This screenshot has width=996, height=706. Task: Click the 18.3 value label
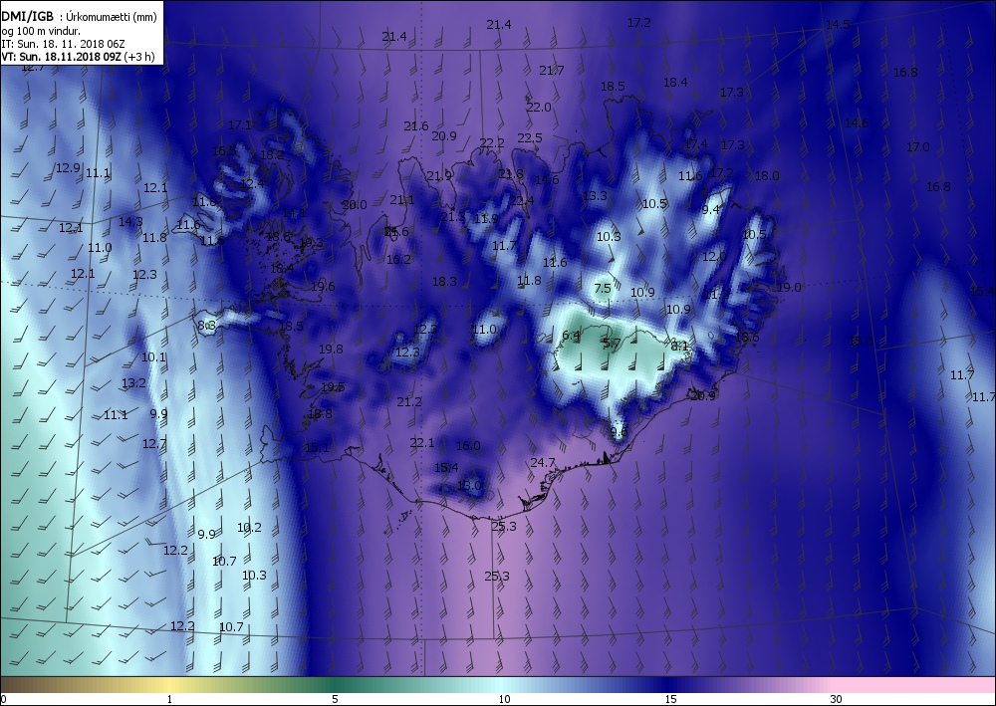coord(444,281)
